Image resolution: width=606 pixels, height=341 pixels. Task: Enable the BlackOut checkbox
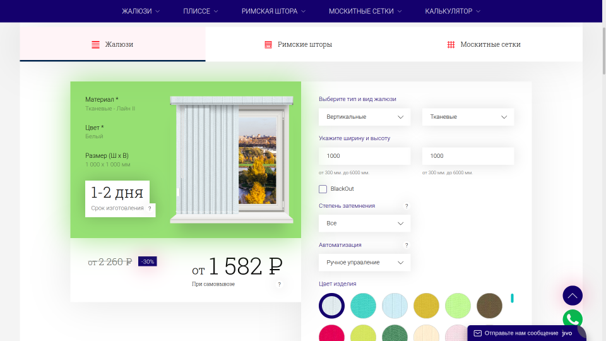(323, 189)
